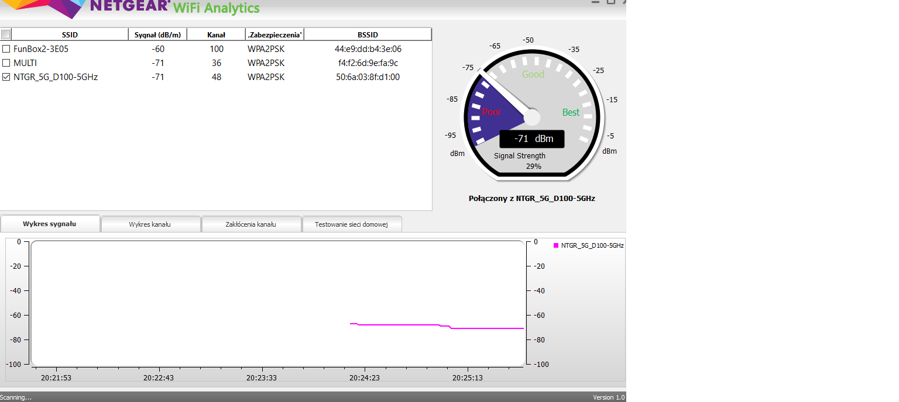The height and width of the screenshot is (402, 899).
Task: Enable the MULTI network checkbox
Action: (x=6, y=63)
